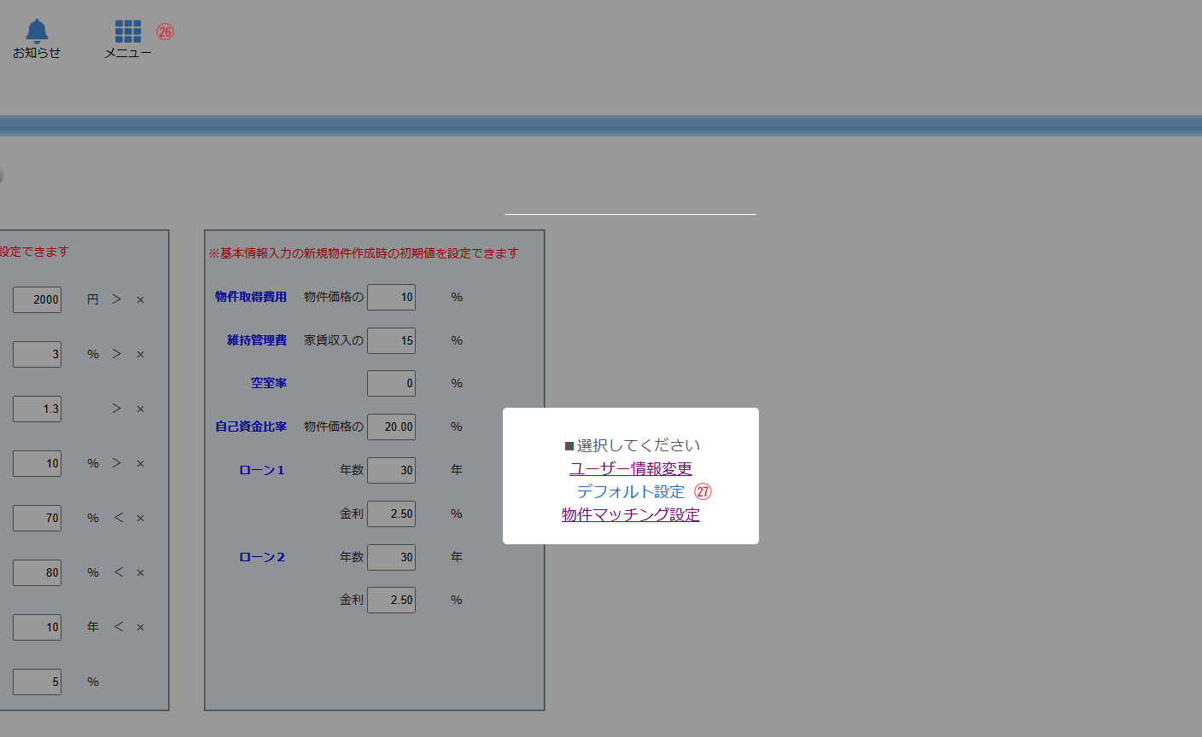Click the × beside the 2000 円 row

point(140,300)
